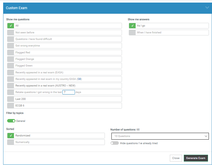
Task: Check 'Recently appeared in a real exam (AUSTRO – NEW)'
Action: pos(11,86)
